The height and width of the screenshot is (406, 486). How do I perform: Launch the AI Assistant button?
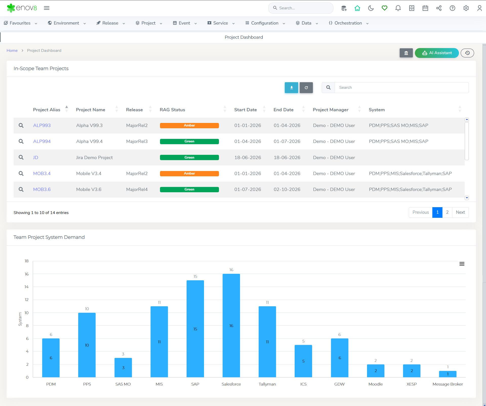437,53
